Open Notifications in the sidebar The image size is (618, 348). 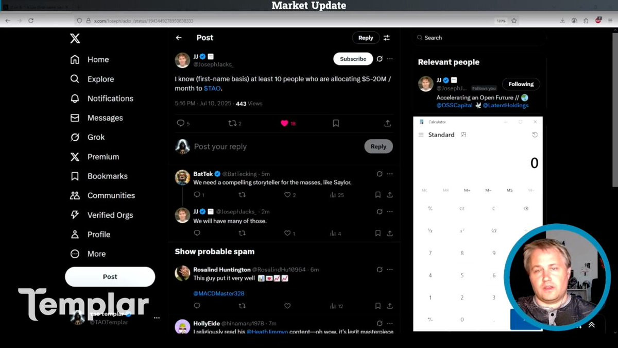pyautogui.click(x=101, y=98)
